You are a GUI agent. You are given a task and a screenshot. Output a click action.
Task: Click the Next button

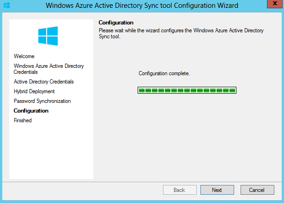point(217,190)
